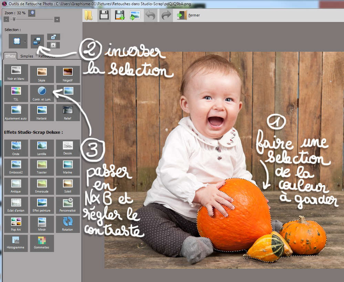Apply the Sépia effect
Image resolution: width=344 pixels, height=282 pixels.
(x=42, y=74)
